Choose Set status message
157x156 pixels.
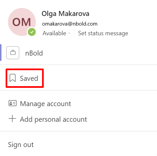[x=103, y=33]
